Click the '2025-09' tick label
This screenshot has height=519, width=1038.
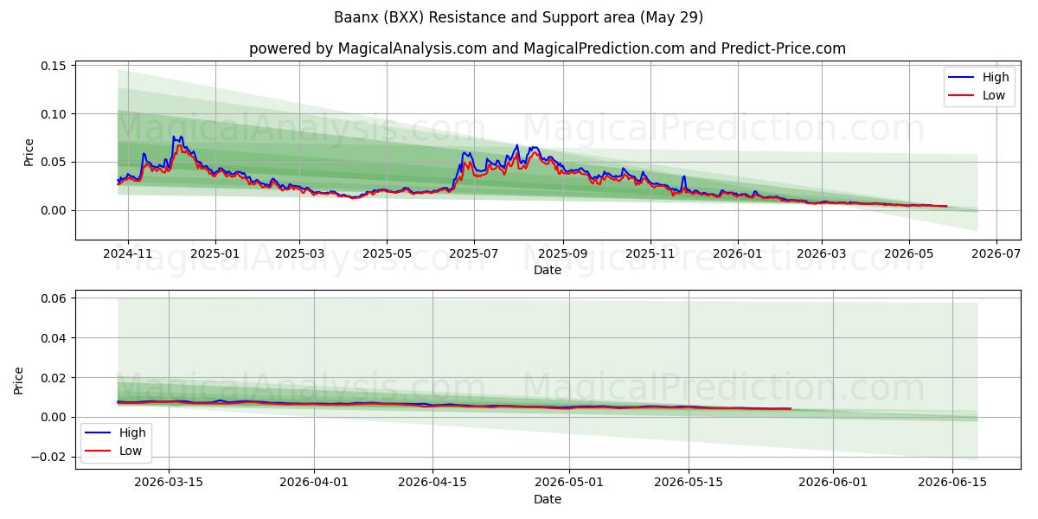pos(563,254)
